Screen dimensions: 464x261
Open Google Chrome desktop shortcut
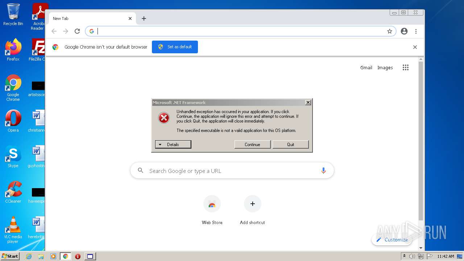pyautogui.click(x=13, y=88)
